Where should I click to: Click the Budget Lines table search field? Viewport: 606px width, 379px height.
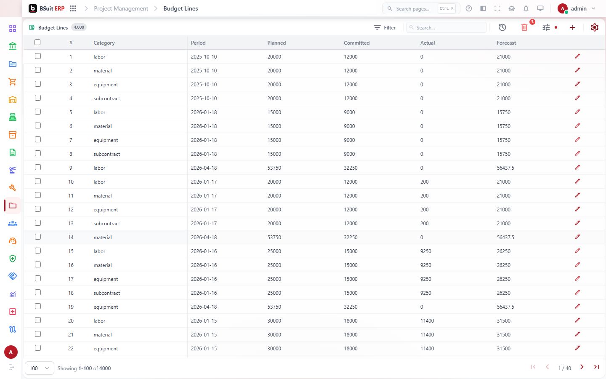click(x=447, y=27)
